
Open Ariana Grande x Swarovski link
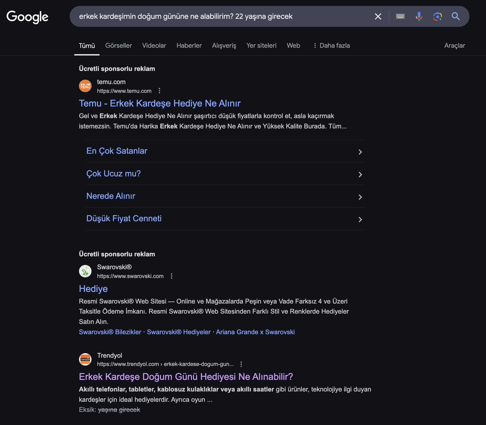point(255,332)
